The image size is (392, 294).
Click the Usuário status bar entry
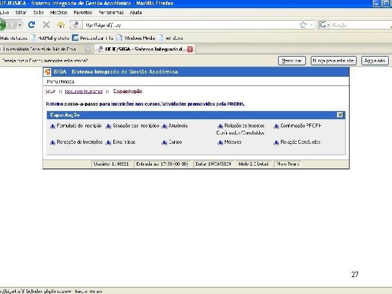pyautogui.click(x=111, y=164)
